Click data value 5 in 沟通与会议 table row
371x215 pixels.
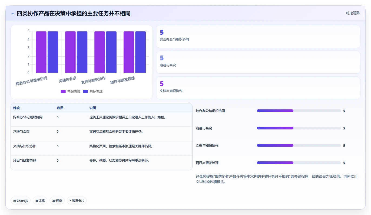[x=58, y=132]
